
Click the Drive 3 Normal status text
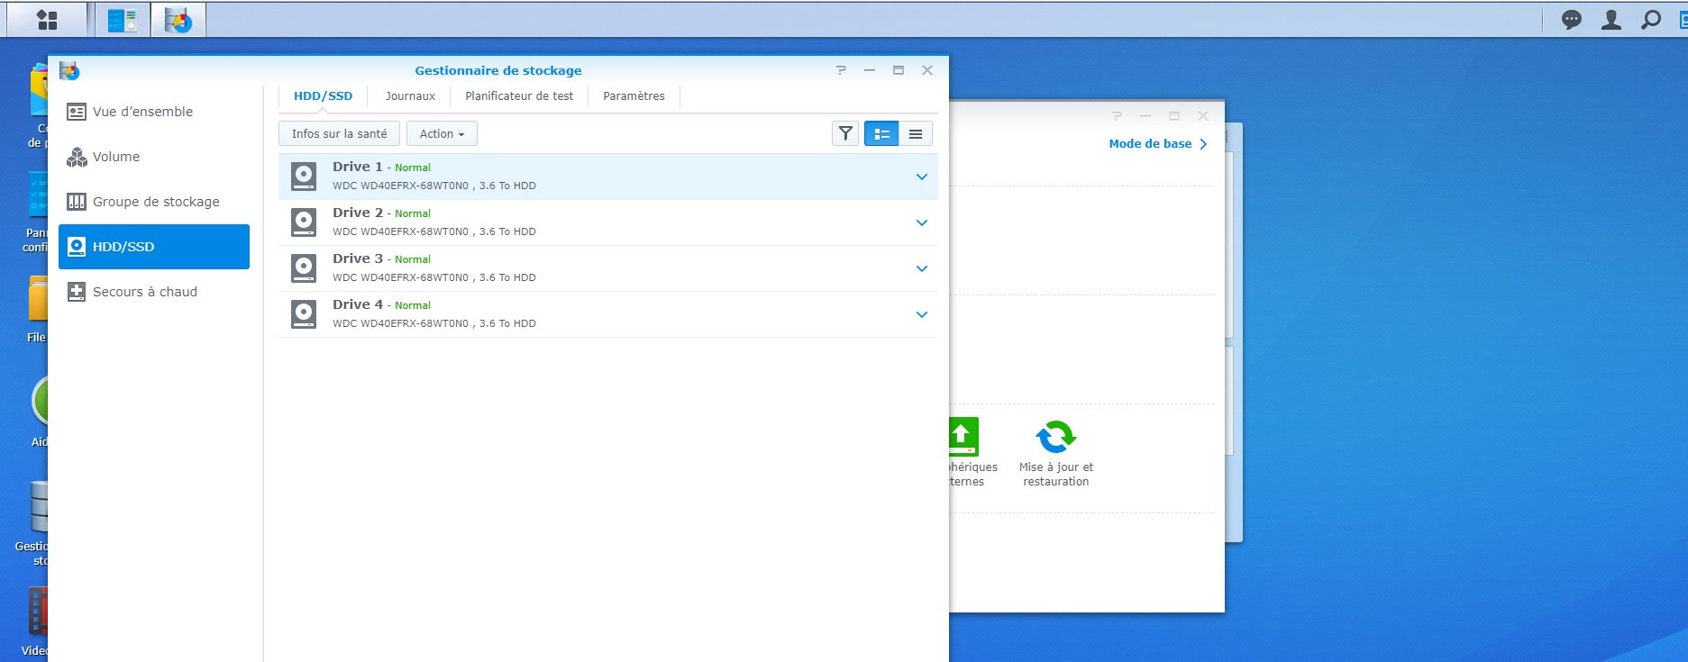coord(413,259)
